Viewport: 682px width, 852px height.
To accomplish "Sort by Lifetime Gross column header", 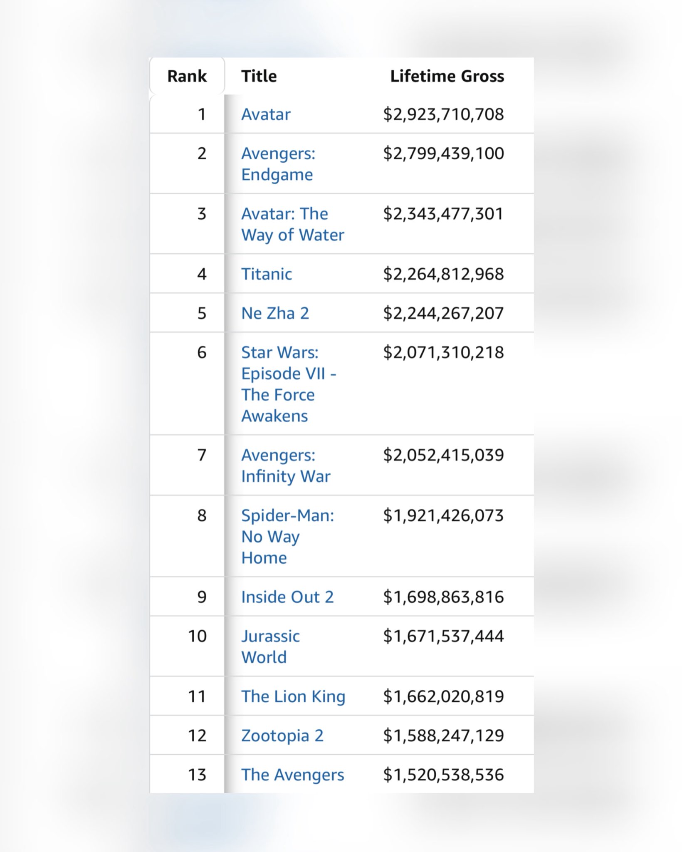I will (x=447, y=76).
